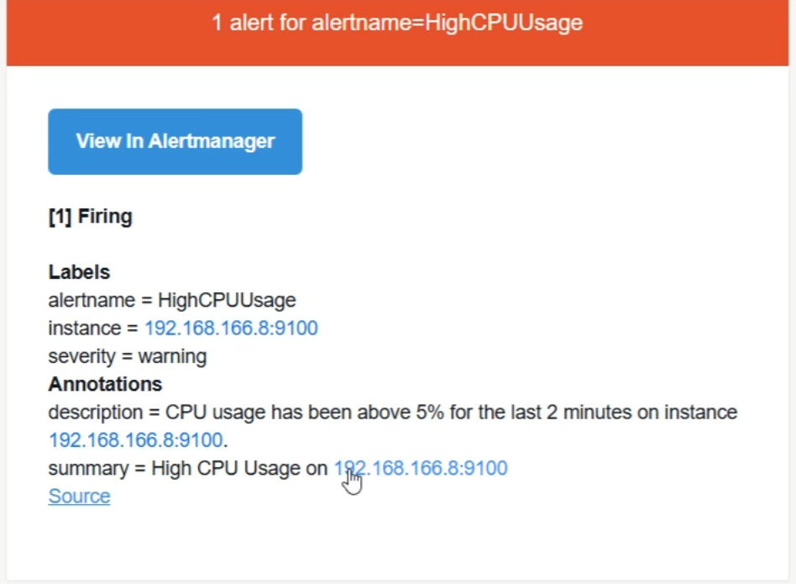Click the 'instance =' label key text

[x=93, y=328]
